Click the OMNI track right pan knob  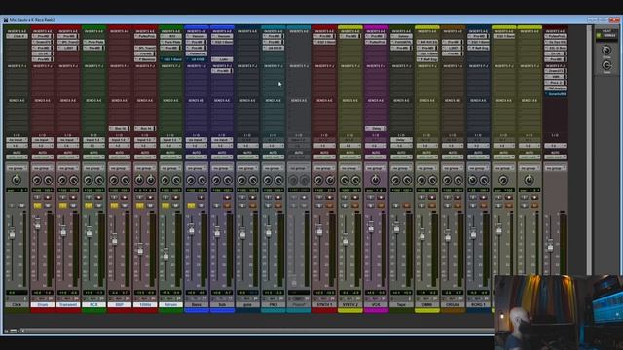(x=432, y=180)
